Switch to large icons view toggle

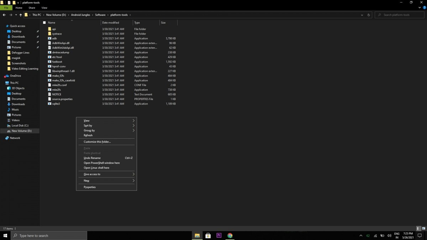coord(423,228)
